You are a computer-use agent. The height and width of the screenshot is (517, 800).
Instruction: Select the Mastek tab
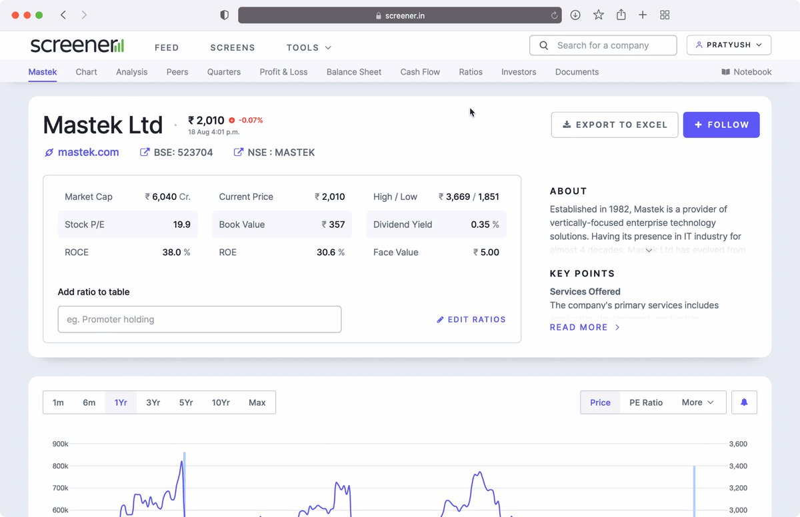pos(43,72)
